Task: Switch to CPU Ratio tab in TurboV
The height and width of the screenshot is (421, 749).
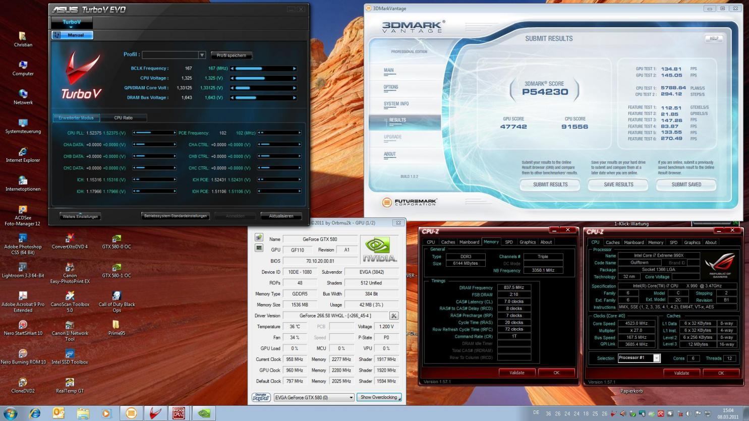Action: pyautogui.click(x=124, y=117)
